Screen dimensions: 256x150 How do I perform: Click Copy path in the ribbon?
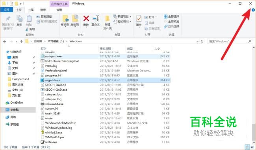point(44,16)
